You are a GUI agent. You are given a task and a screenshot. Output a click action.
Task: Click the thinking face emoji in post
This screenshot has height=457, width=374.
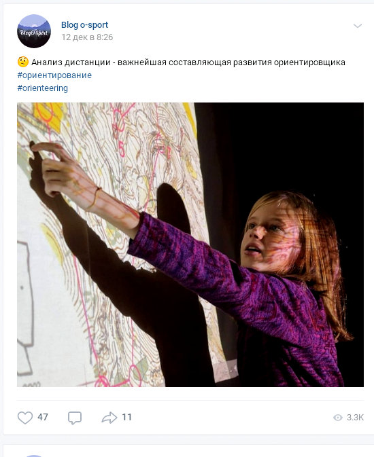tap(23, 62)
